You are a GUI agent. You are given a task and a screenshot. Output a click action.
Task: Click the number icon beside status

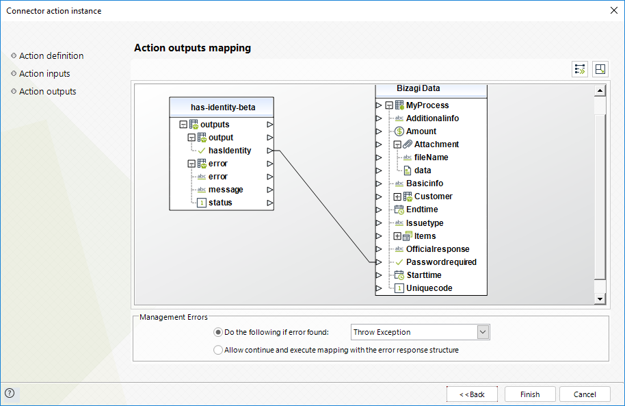click(x=202, y=203)
